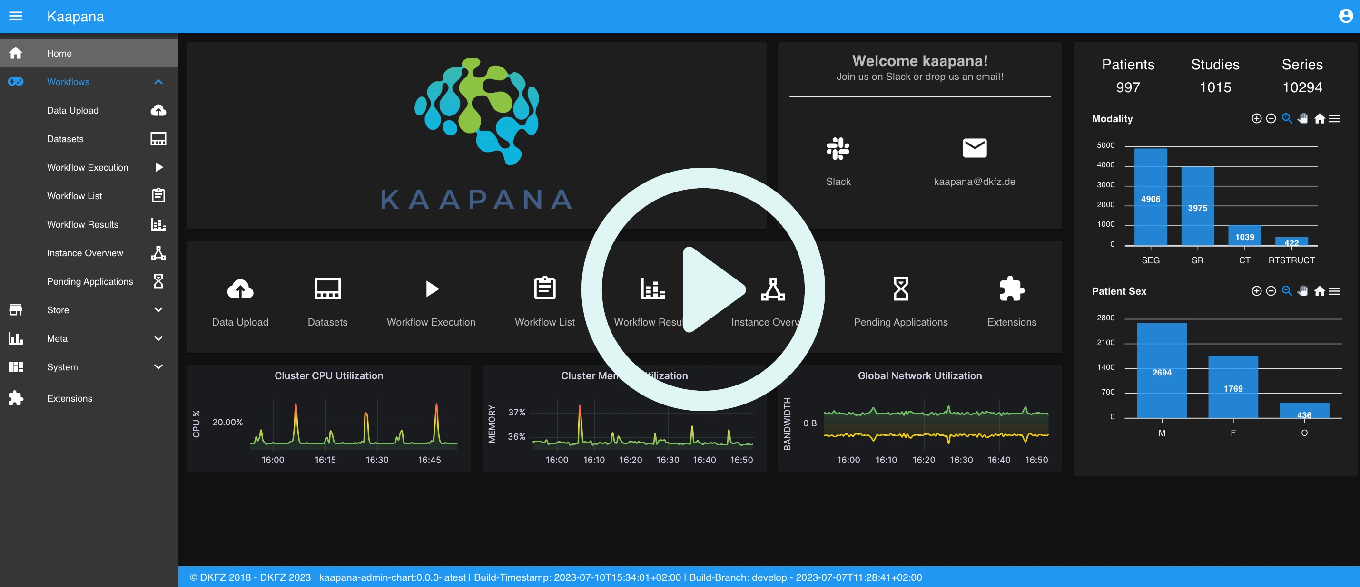Reset zoom on Modality chart
The height and width of the screenshot is (587, 1360).
coord(1320,119)
